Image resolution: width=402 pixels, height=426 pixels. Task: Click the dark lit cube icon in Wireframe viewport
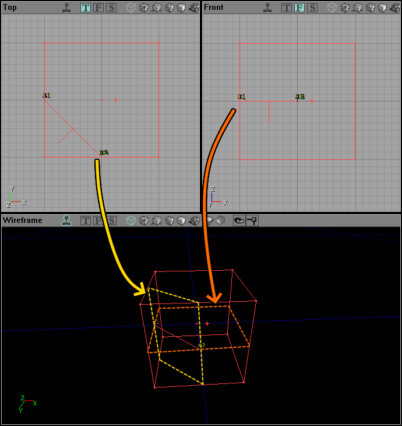[194, 221]
